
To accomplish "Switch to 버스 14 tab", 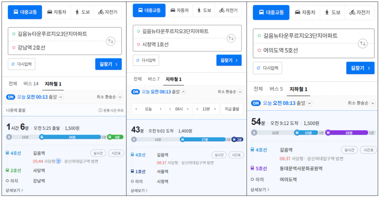I will [31, 84].
